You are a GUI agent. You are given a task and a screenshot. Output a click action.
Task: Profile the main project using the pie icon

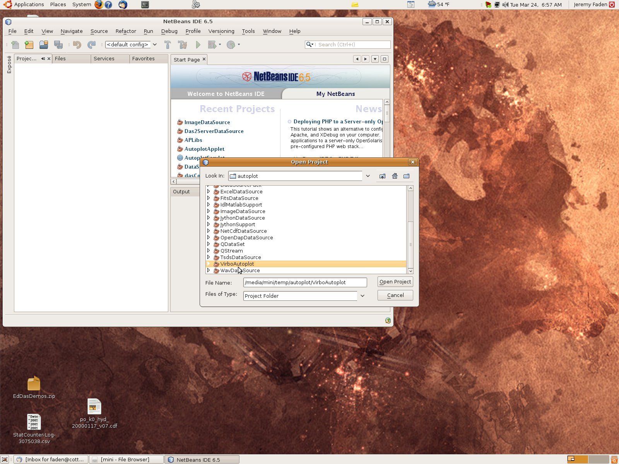(x=231, y=45)
